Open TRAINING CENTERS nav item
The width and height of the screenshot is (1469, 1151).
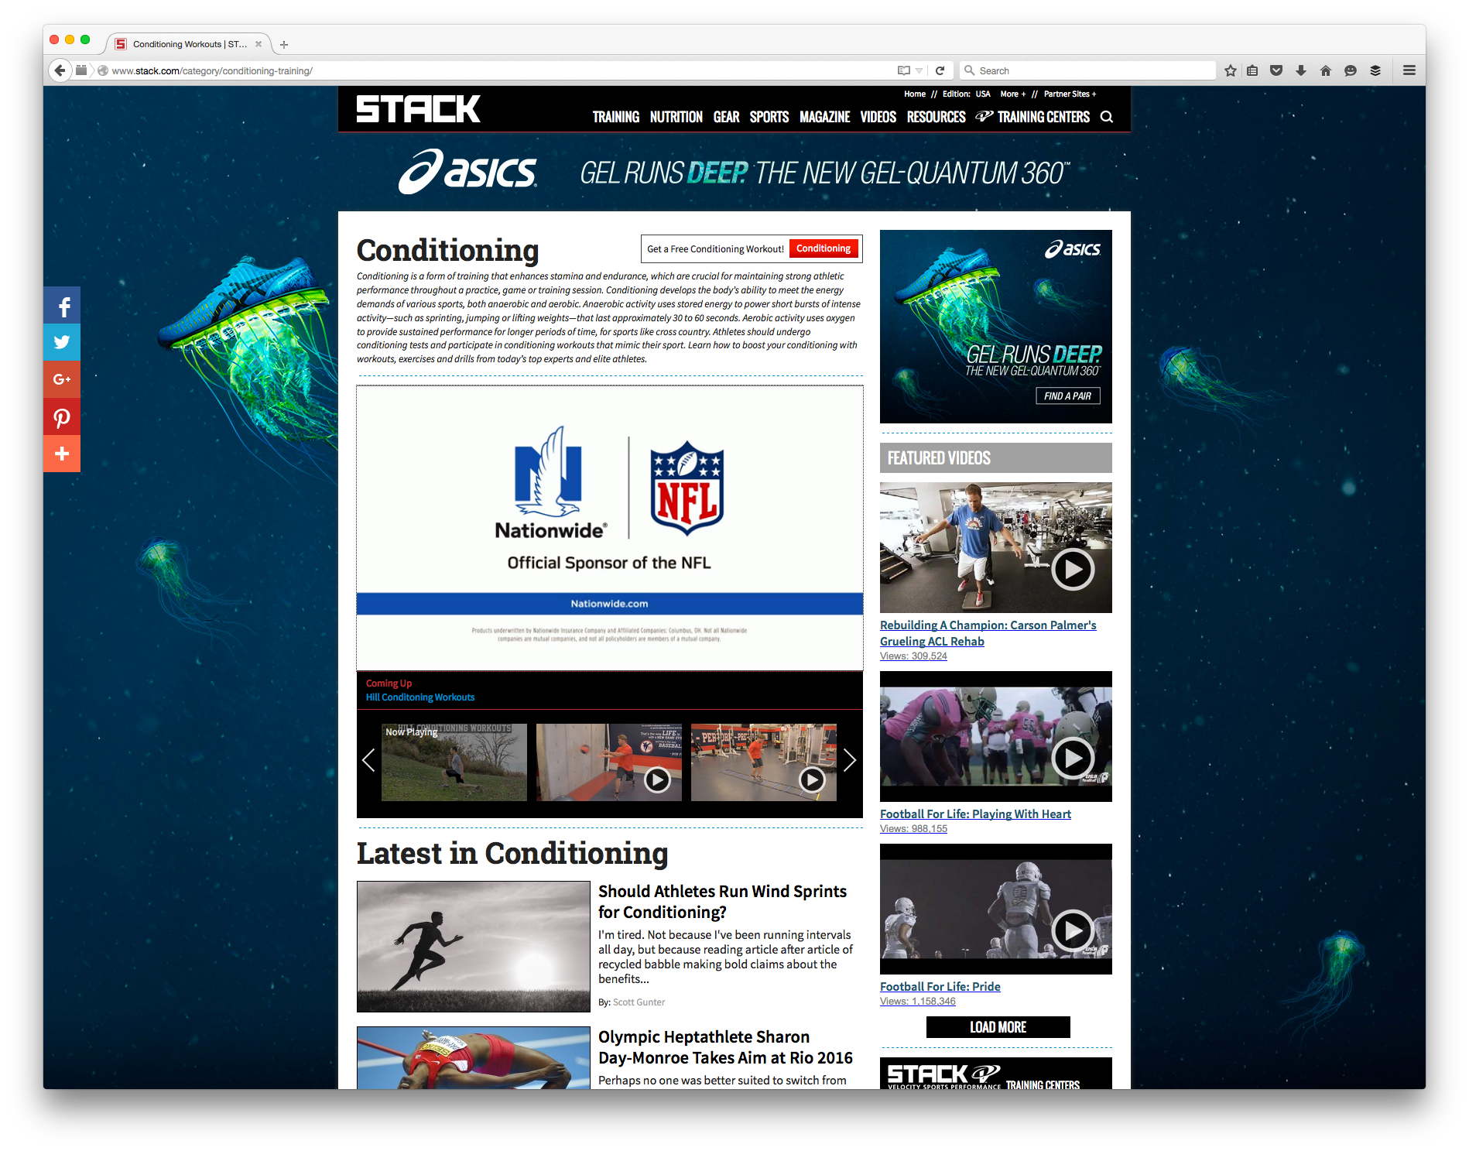[1033, 117]
